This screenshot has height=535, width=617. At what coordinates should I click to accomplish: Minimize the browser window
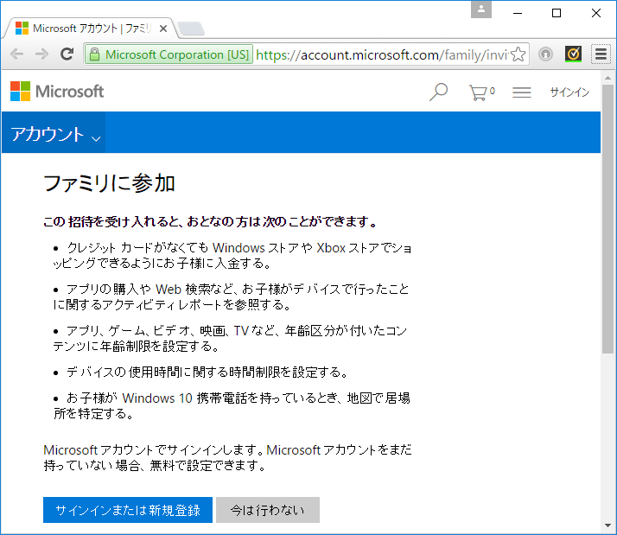tap(518, 13)
